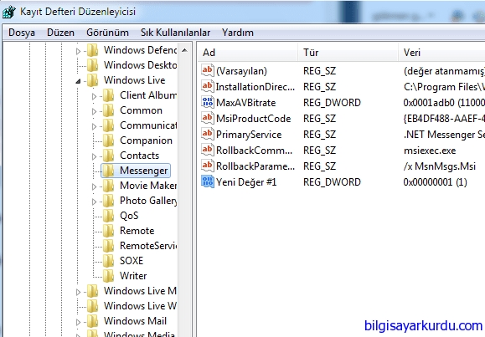Expand the Contacts key

[95, 156]
